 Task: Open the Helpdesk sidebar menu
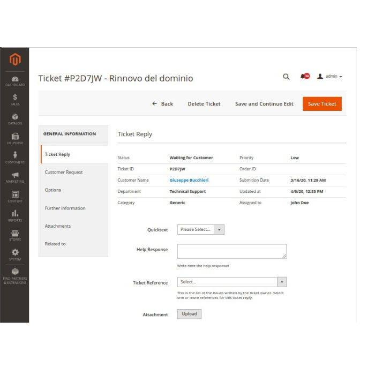click(x=15, y=139)
